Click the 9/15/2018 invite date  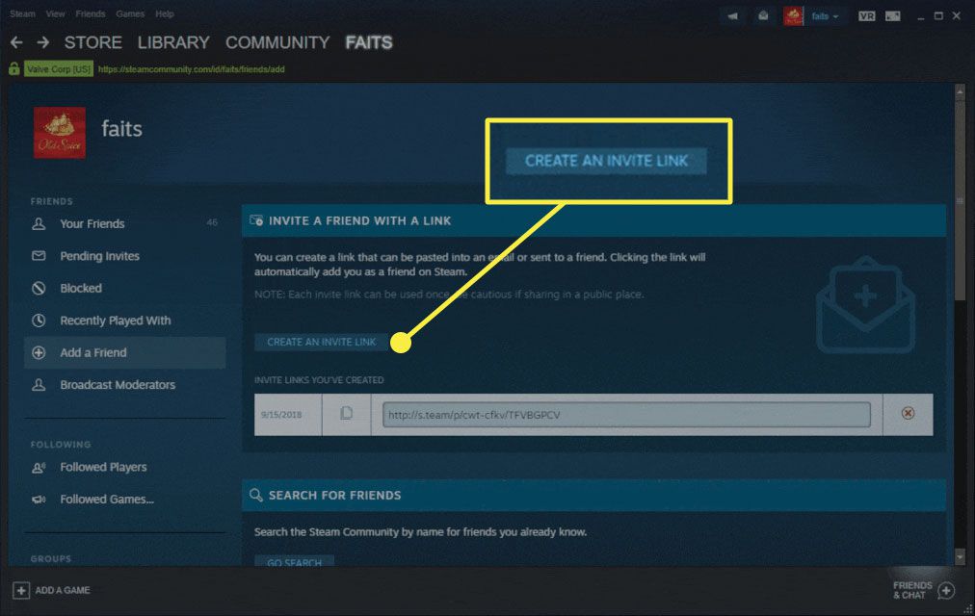pyautogui.click(x=281, y=415)
